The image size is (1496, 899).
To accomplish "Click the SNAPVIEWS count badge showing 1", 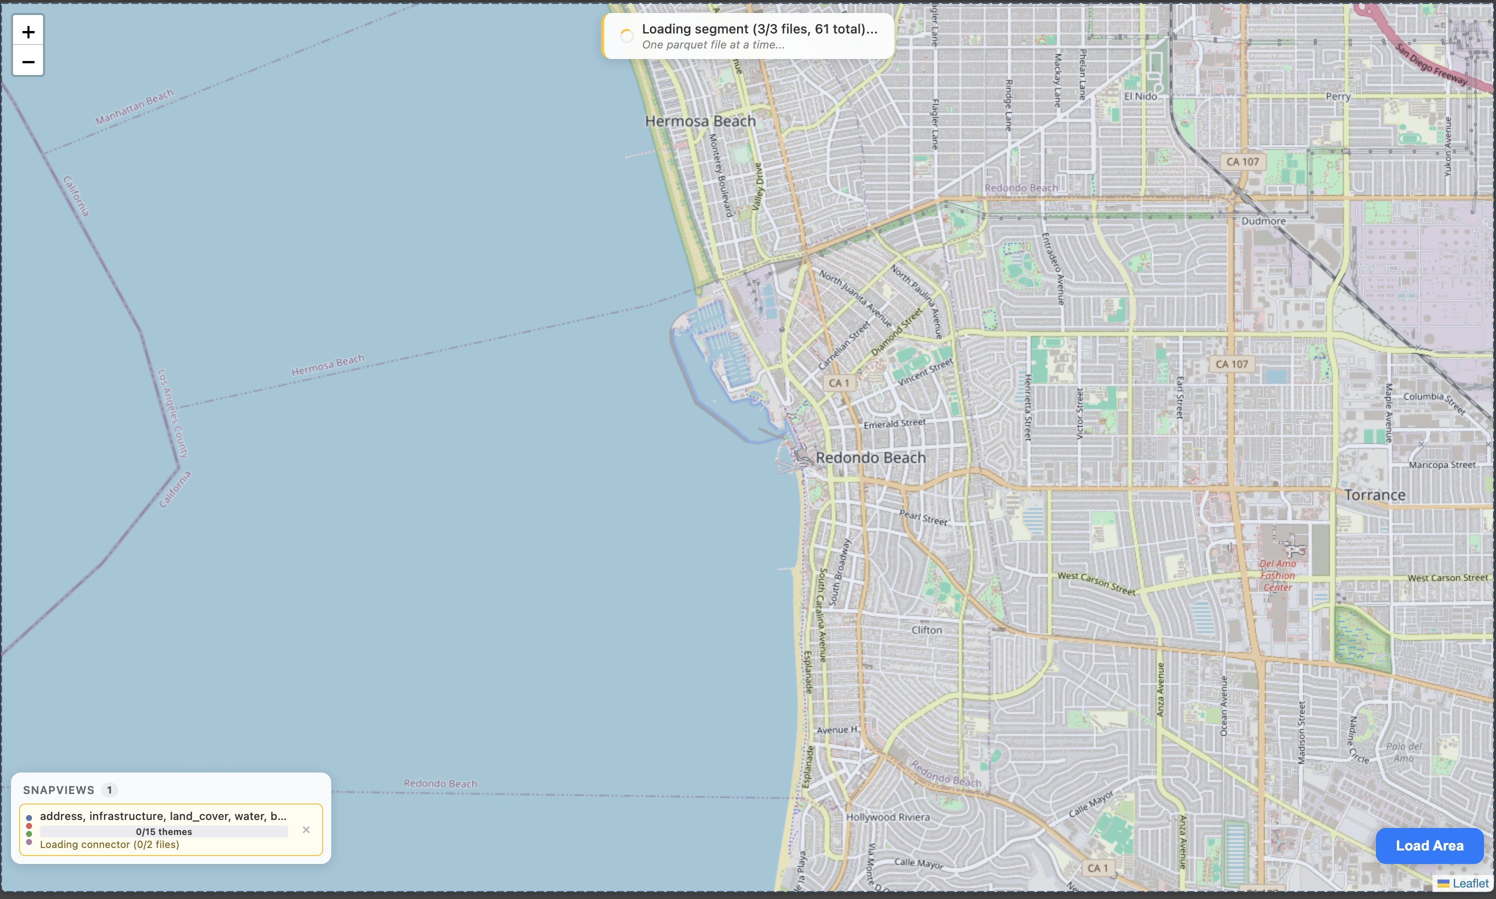I will pos(110,789).
